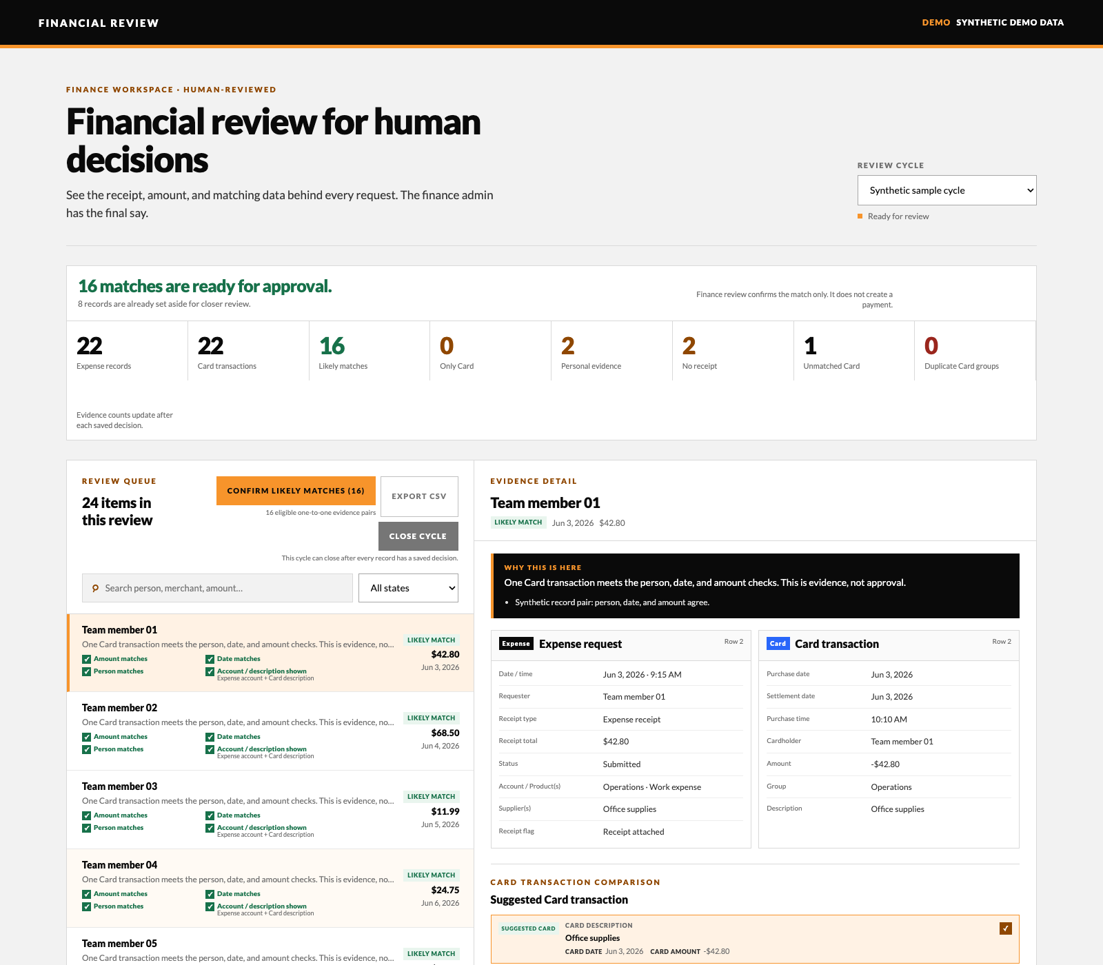Toggle Amount matches checkbox for Team member 01

pyautogui.click(x=87, y=660)
